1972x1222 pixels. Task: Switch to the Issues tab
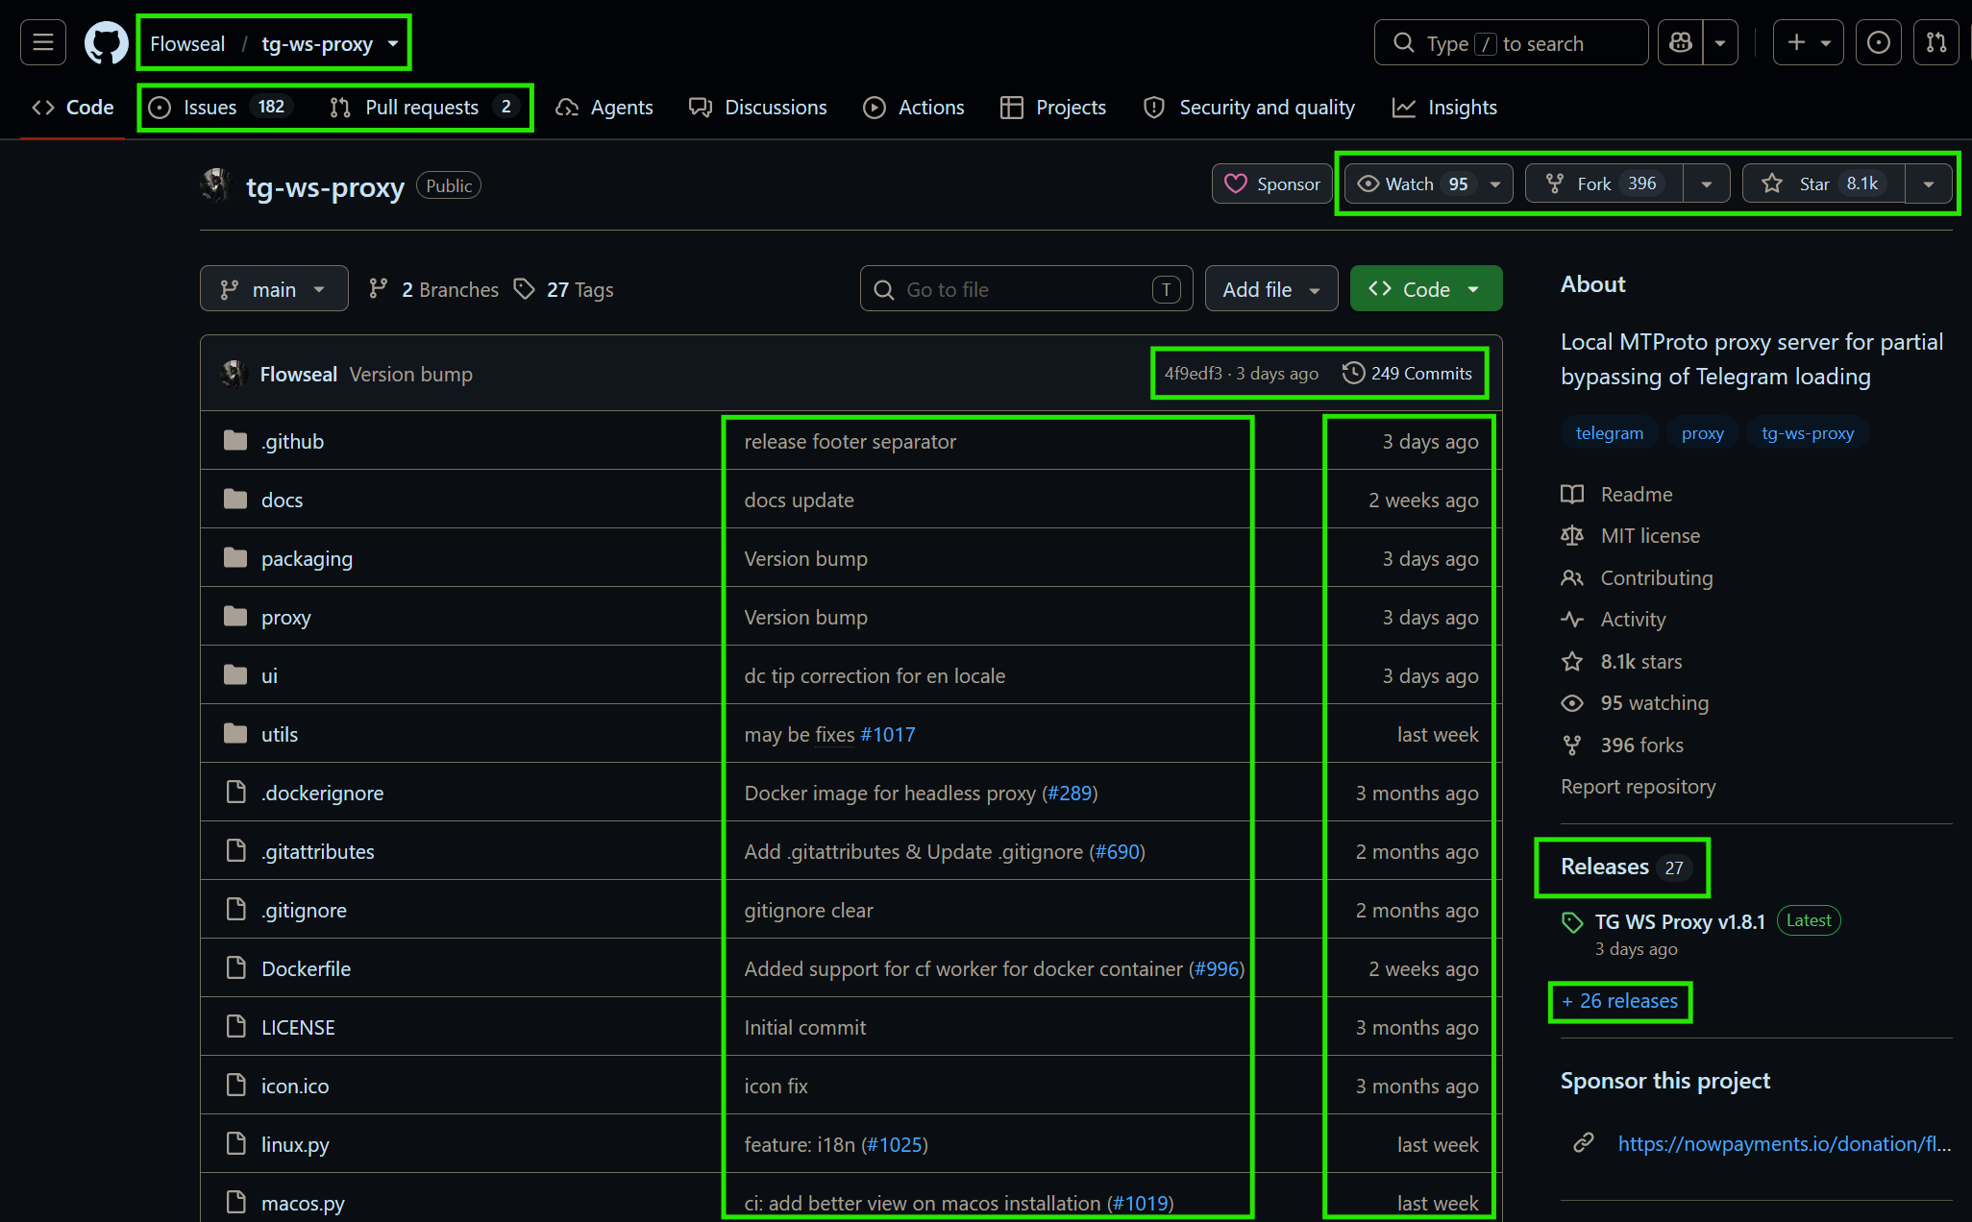point(220,108)
